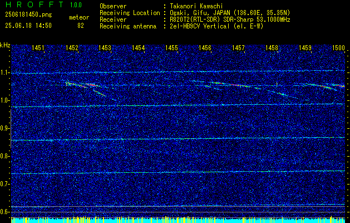
Task: Click the 2el-HB9CV Vertical antenna text
Action: point(216,26)
